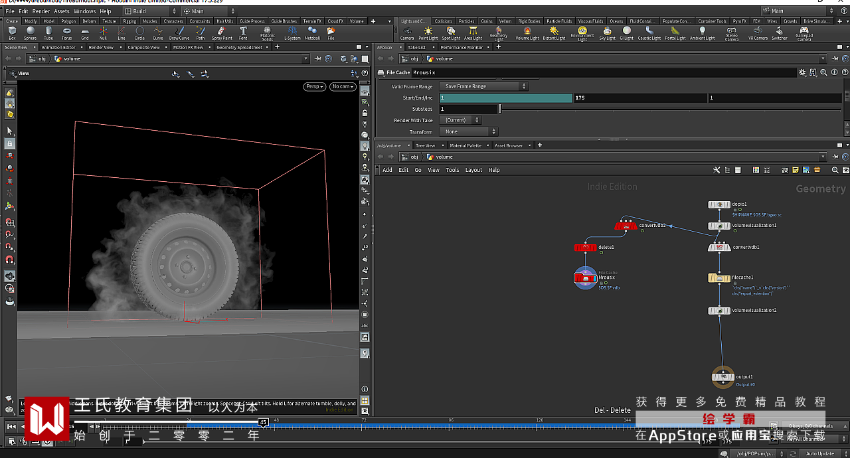Viewport: 850px width, 458px height.
Task: Expand the Persp viewport camera menu
Action: [314, 86]
